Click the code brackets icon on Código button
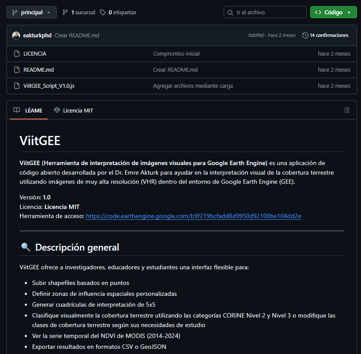This screenshot has height=354, width=361. tap(318, 12)
